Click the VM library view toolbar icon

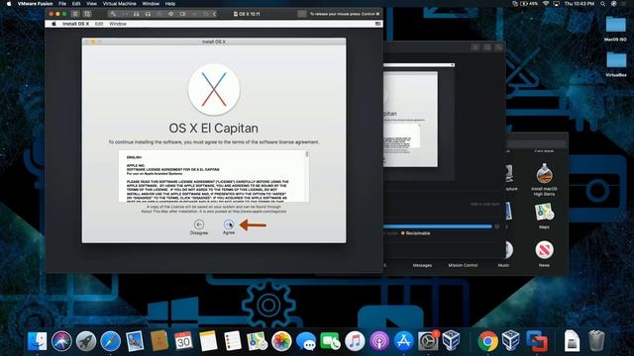(75, 14)
